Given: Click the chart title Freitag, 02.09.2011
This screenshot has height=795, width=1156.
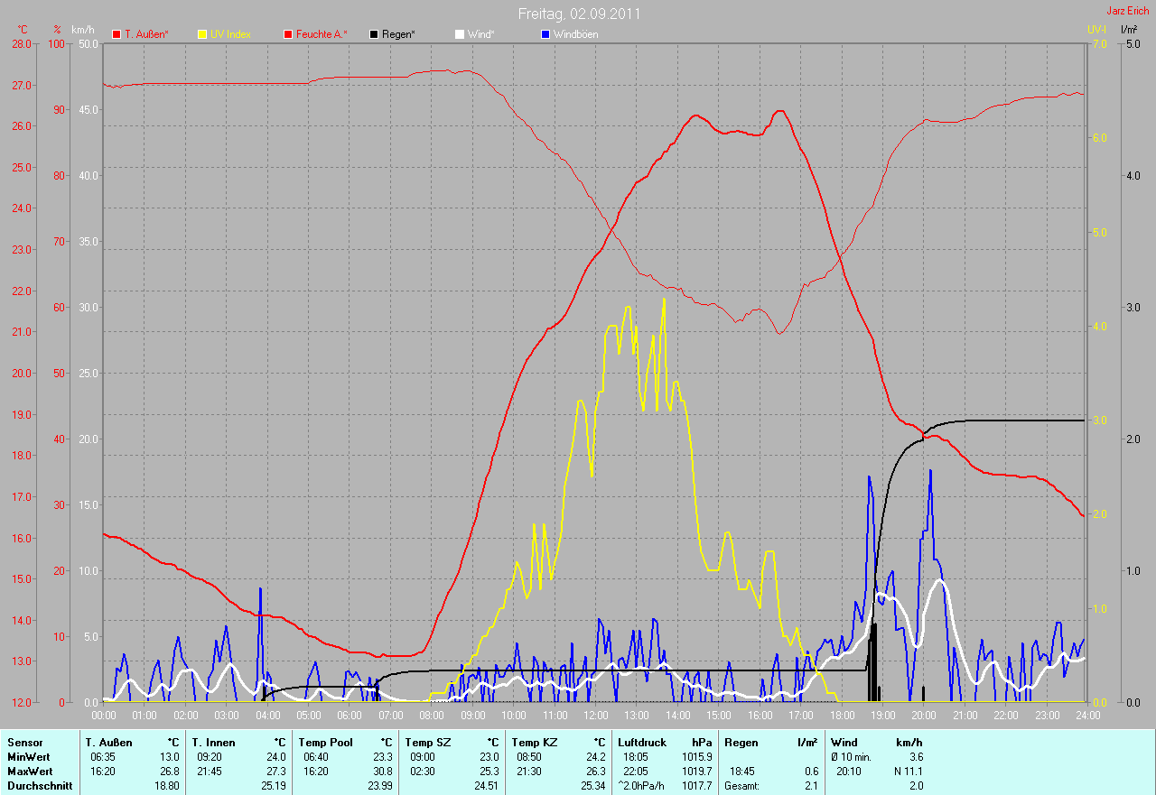Looking at the screenshot, I should pos(579,14).
